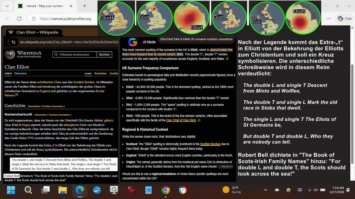
Task: Open a new browser tab
Action: [85, 6]
